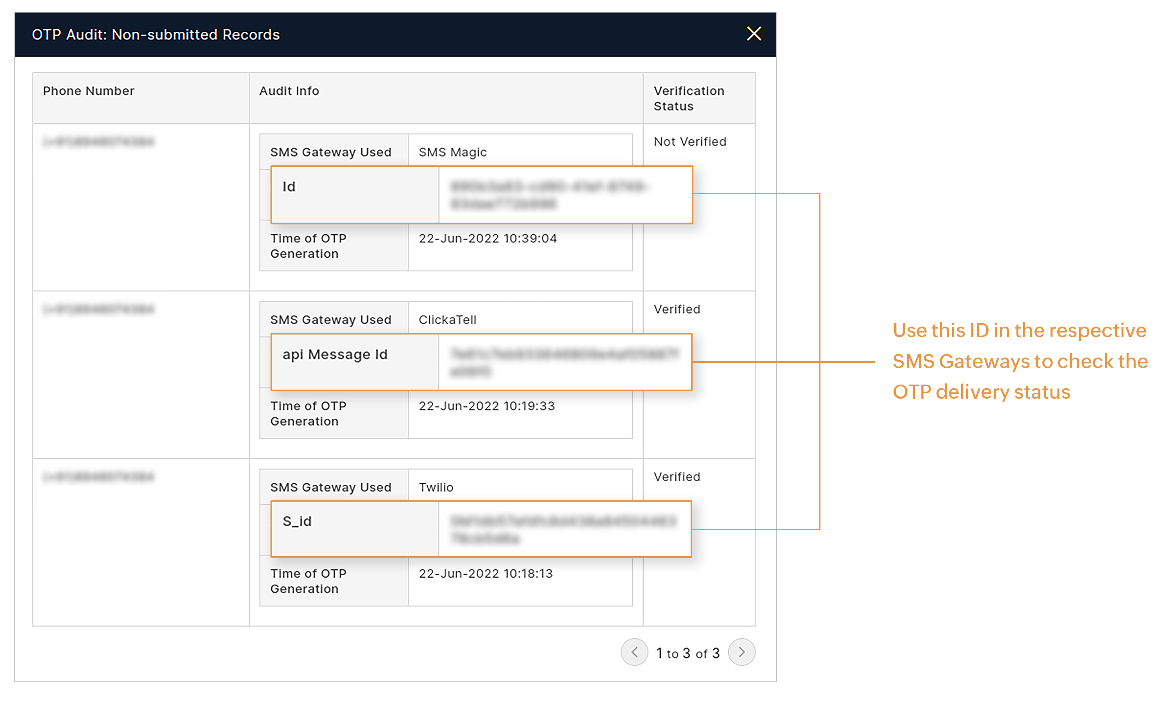Click the Verification Status column header
The image size is (1176, 701).
(x=688, y=98)
